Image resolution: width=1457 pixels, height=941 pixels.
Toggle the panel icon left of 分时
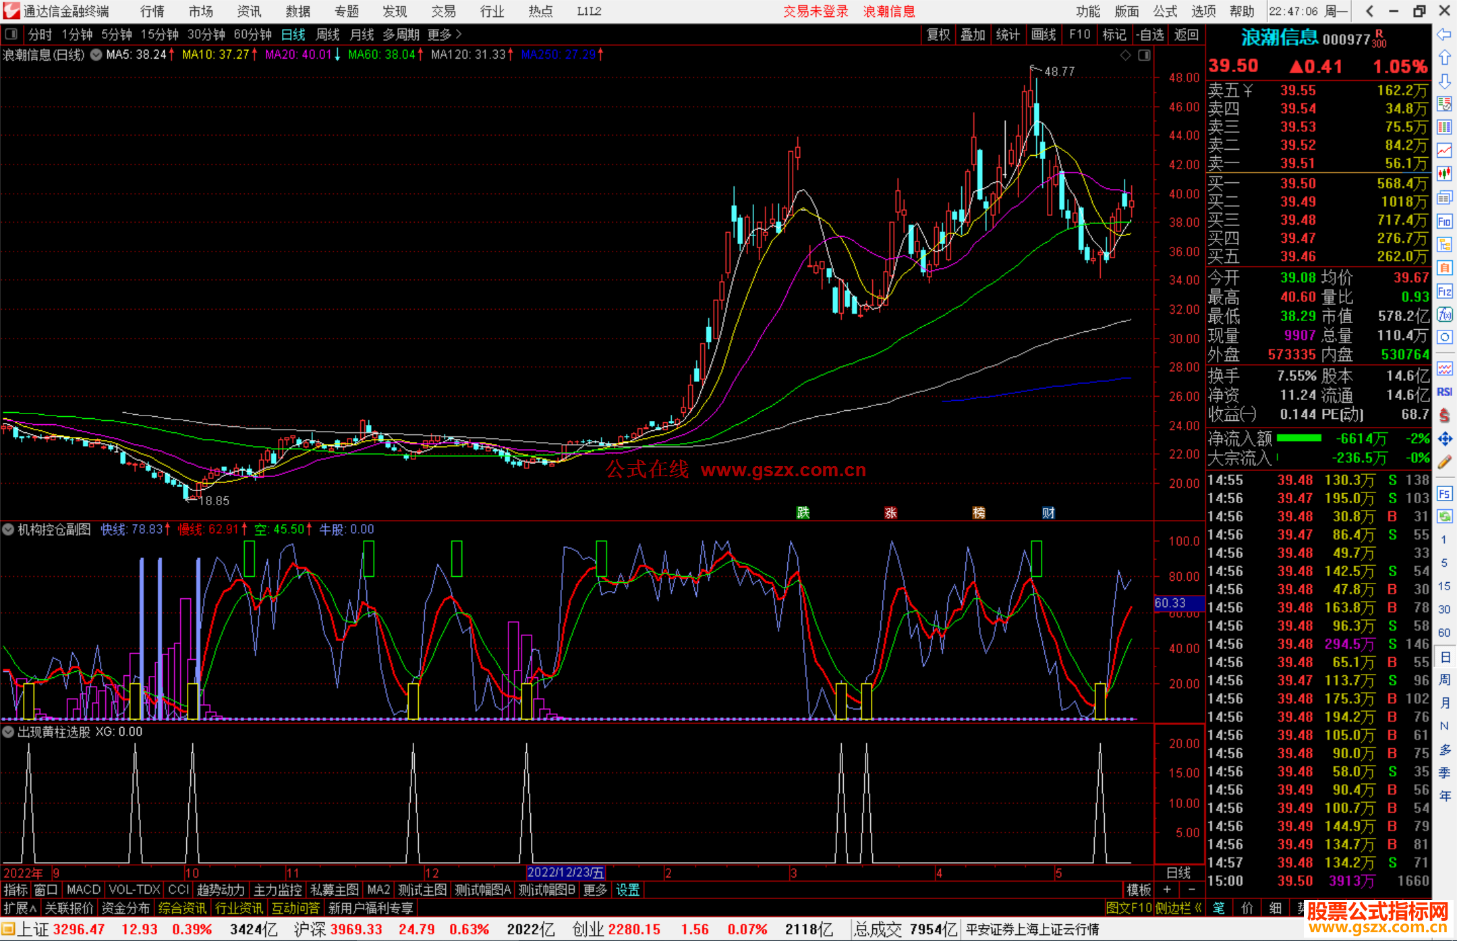tap(11, 34)
